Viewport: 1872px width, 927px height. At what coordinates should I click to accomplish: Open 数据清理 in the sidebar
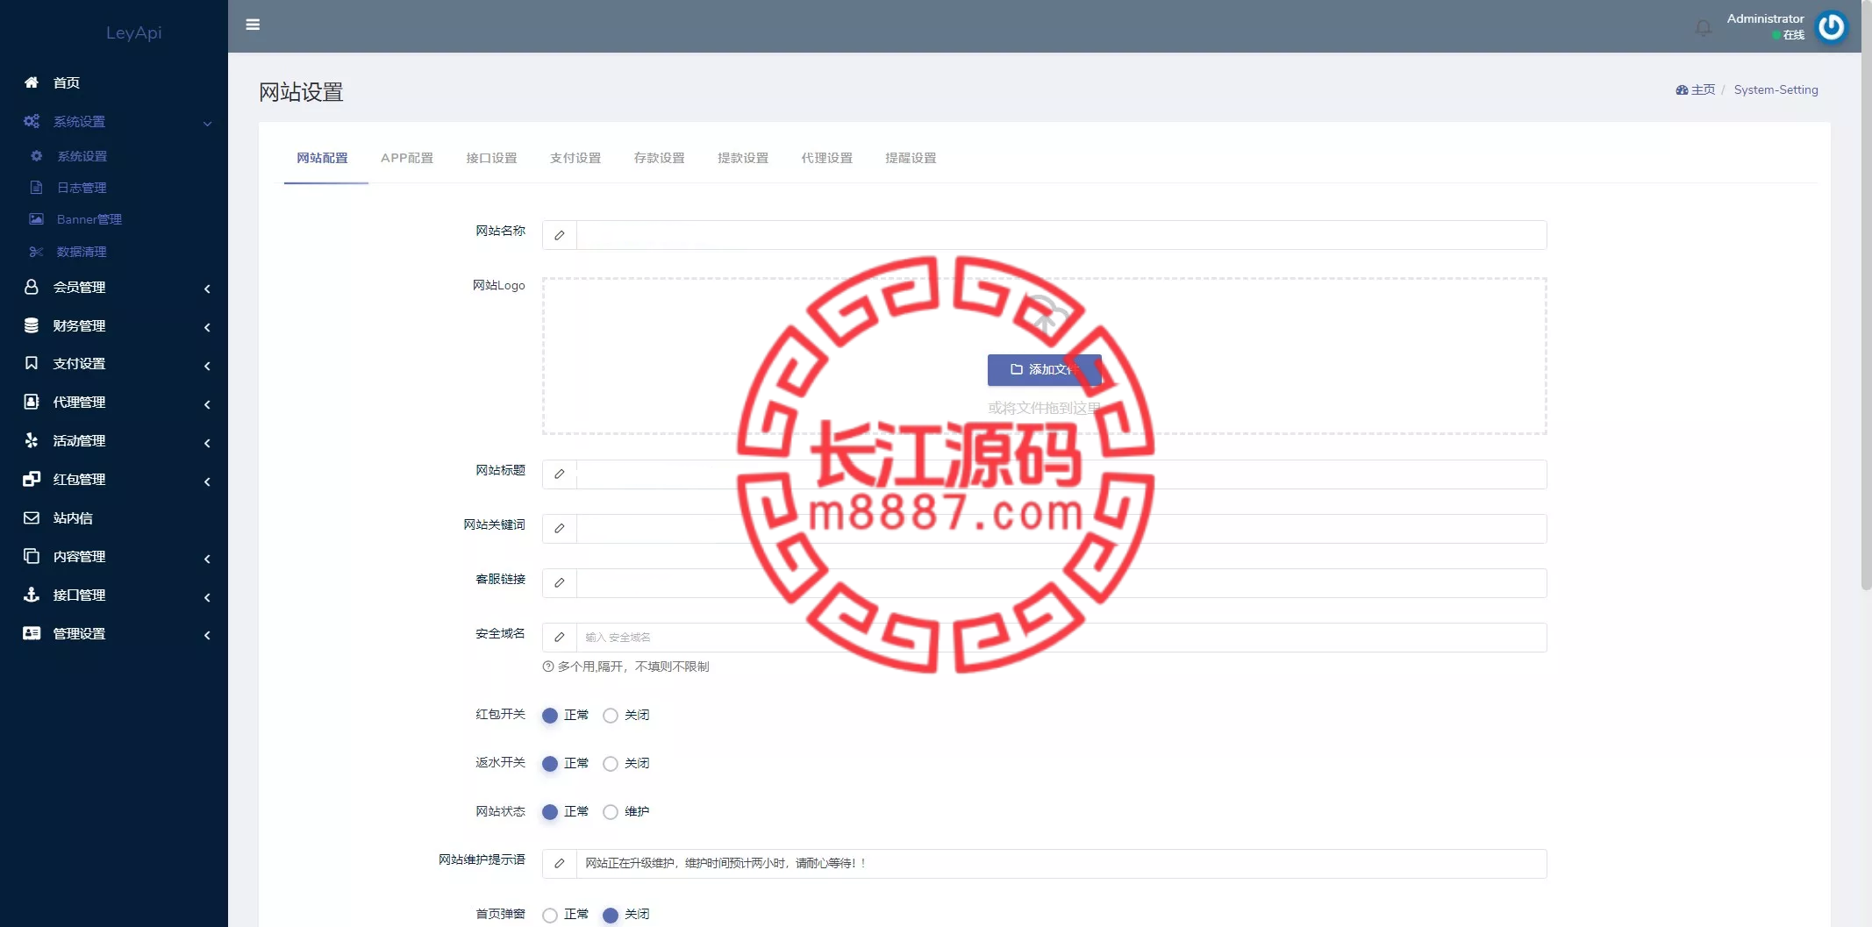pos(82,252)
